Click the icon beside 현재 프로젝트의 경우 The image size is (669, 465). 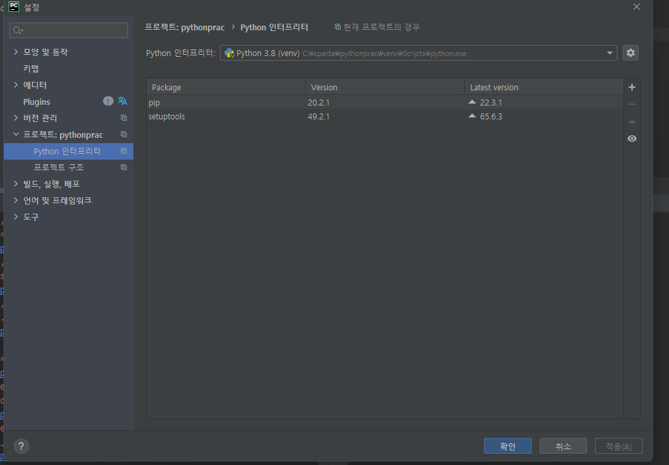pyautogui.click(x=337, y=27)
